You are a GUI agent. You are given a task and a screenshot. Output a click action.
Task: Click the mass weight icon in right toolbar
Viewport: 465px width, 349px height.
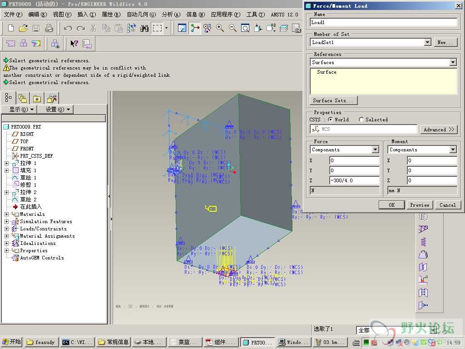(423, 254)
